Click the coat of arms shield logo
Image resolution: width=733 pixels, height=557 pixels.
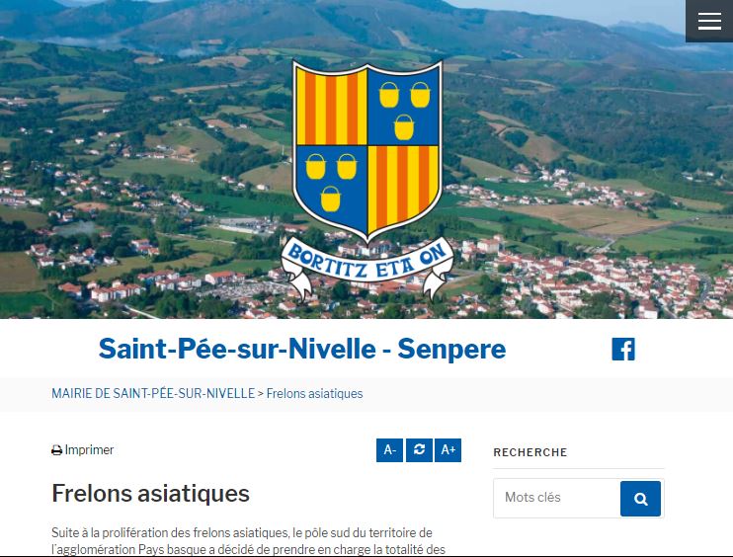tap(367, 148)
